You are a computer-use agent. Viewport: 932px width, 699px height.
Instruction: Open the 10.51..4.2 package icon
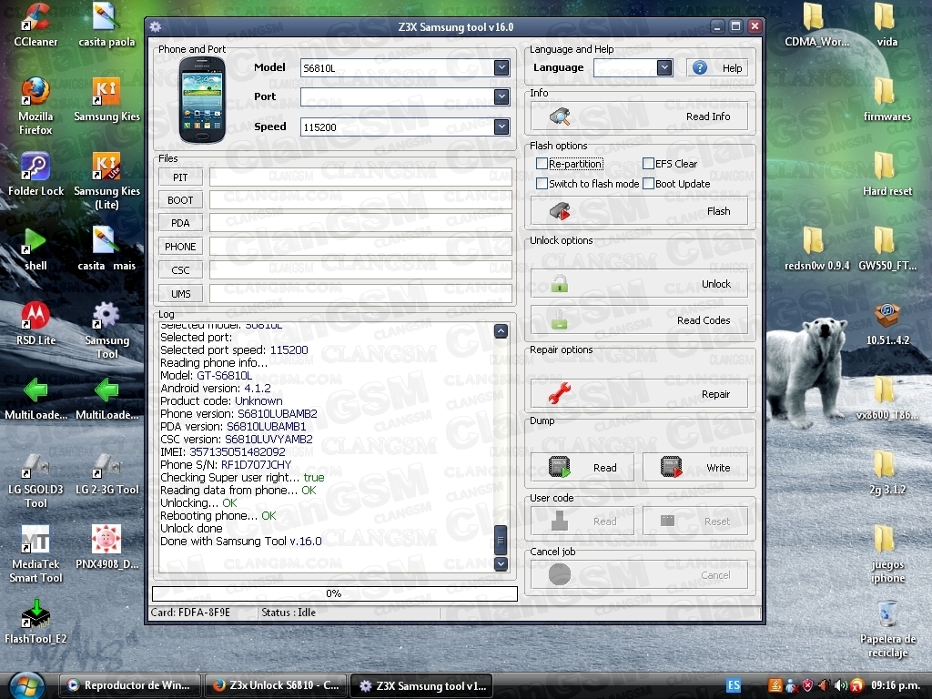tap(886, 324)
